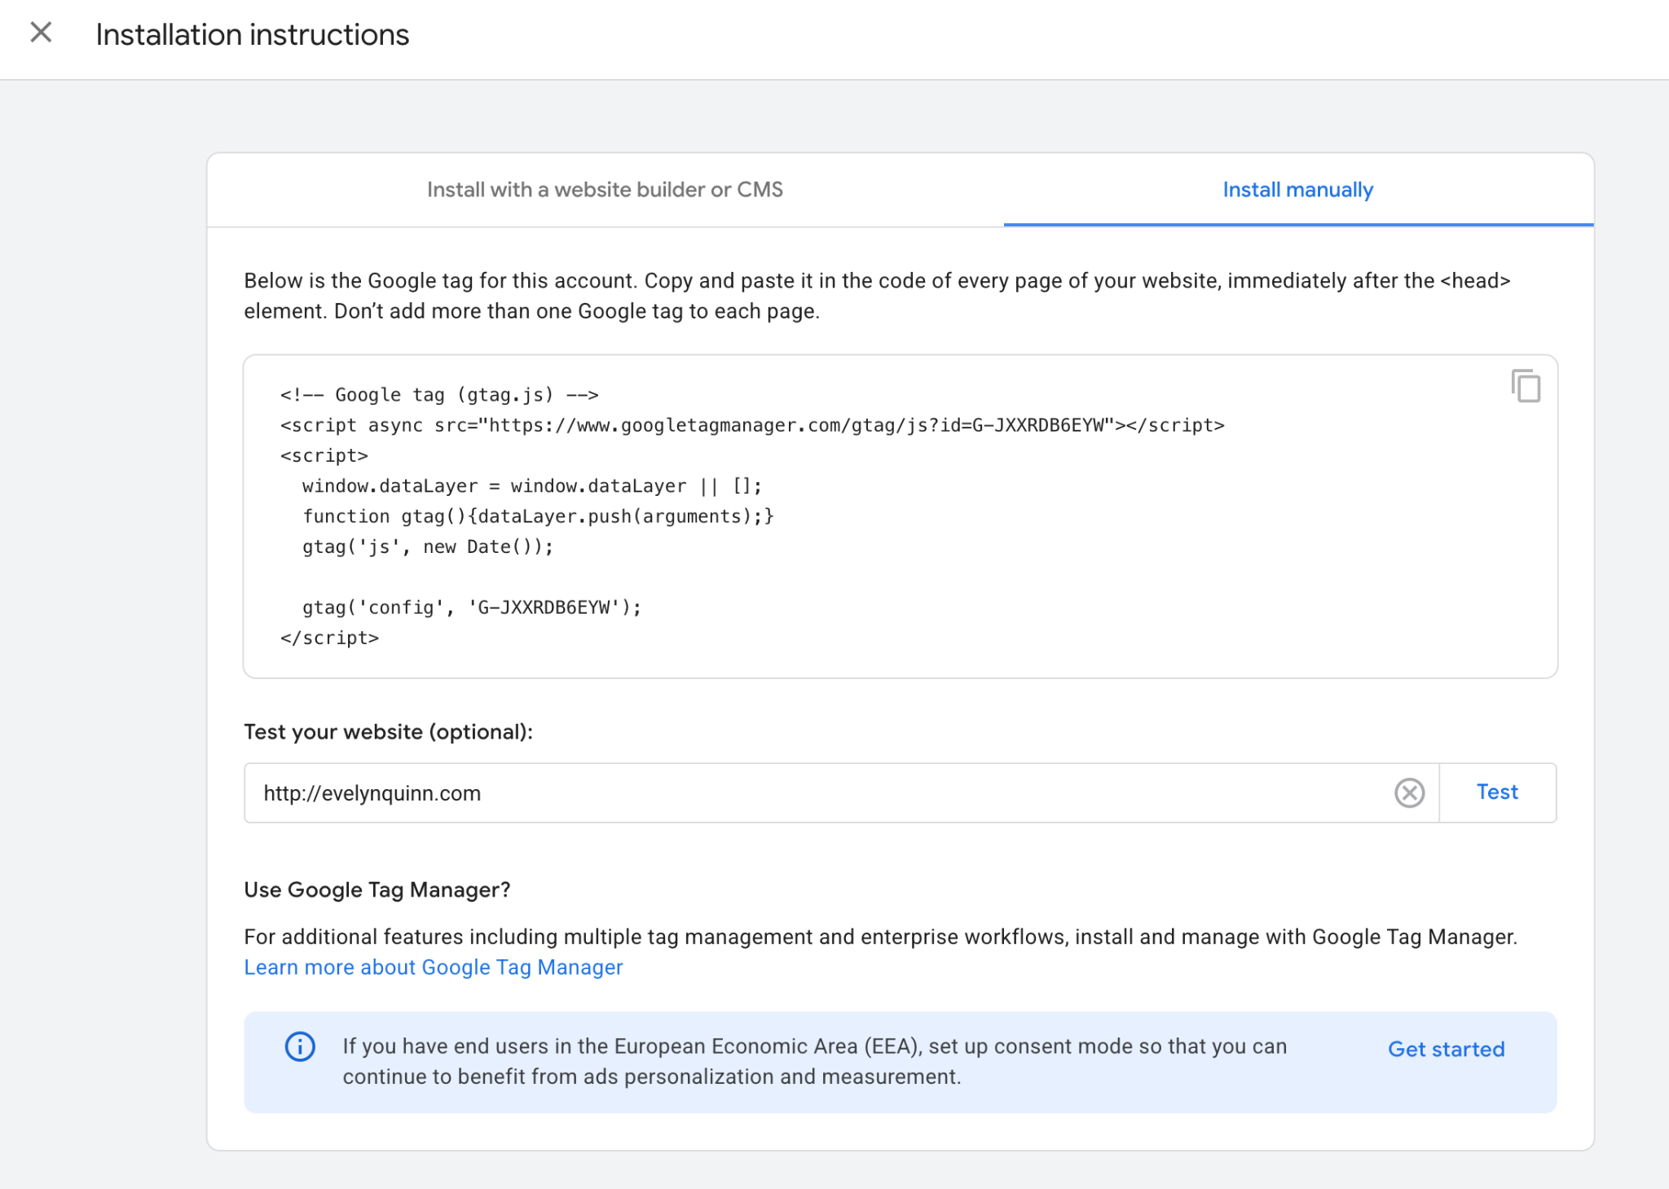The image size is (1669, 1189).
Task: Click the Test your website label
Action: point(388,732)
